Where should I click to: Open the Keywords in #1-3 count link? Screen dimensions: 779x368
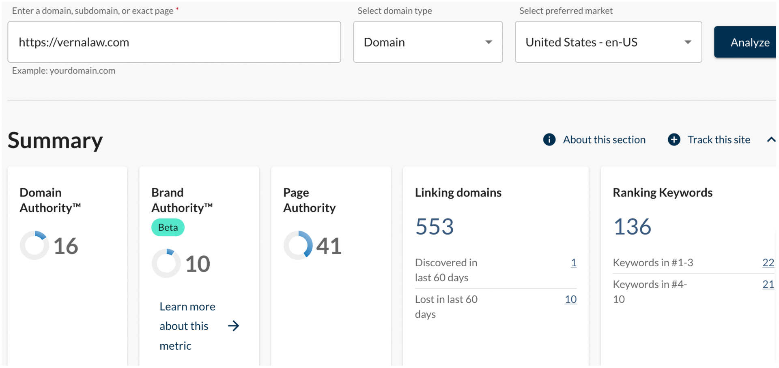point(768,263)
